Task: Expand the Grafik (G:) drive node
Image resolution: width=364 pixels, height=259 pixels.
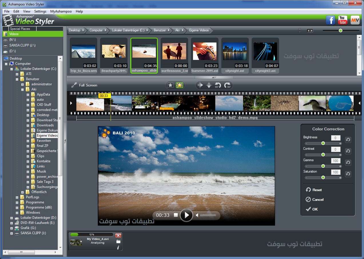Action: (12, 228)
